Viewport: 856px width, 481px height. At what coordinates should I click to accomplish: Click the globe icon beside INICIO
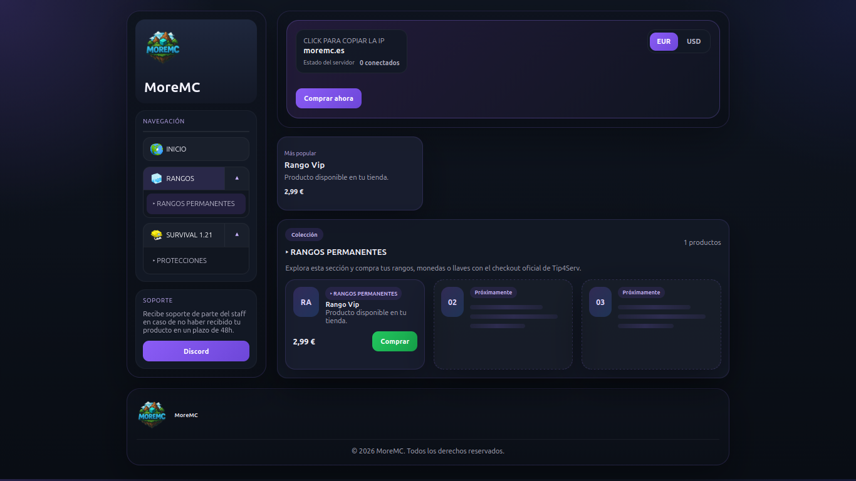point(156,149)
